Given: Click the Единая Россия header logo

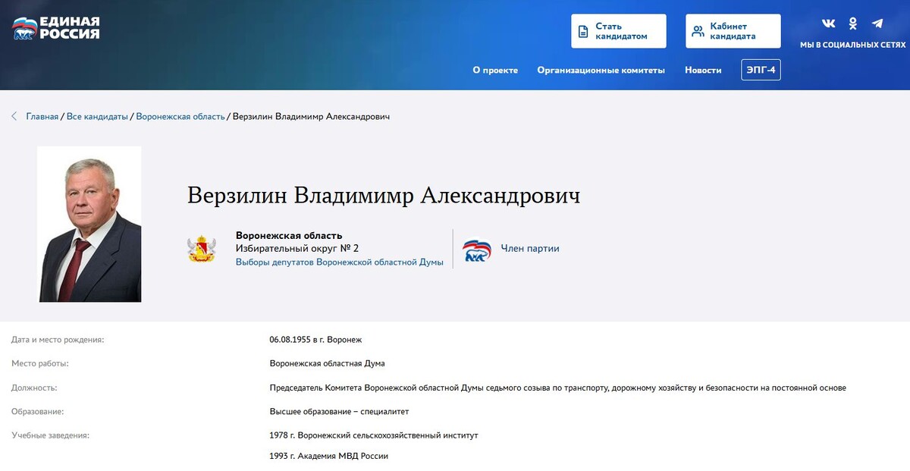Looking at the screenshot, I should point(56,28).
